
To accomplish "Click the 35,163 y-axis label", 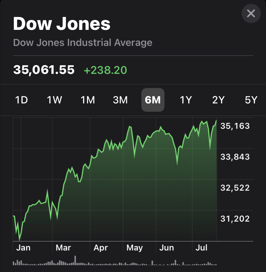I will click(235, 126).
